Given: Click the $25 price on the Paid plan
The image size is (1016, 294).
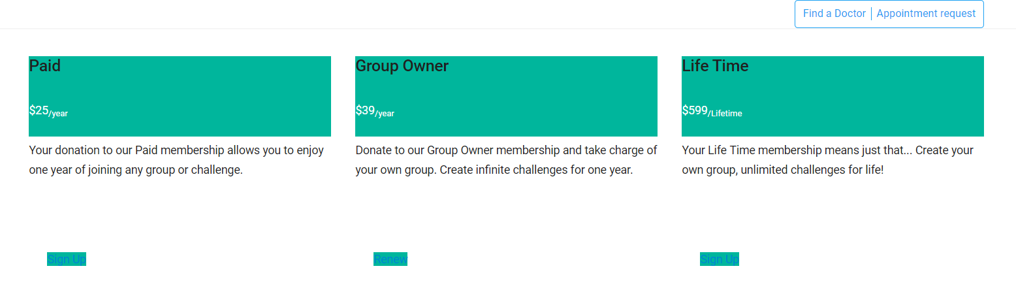Looking at the screenshot, I should 39,110.
